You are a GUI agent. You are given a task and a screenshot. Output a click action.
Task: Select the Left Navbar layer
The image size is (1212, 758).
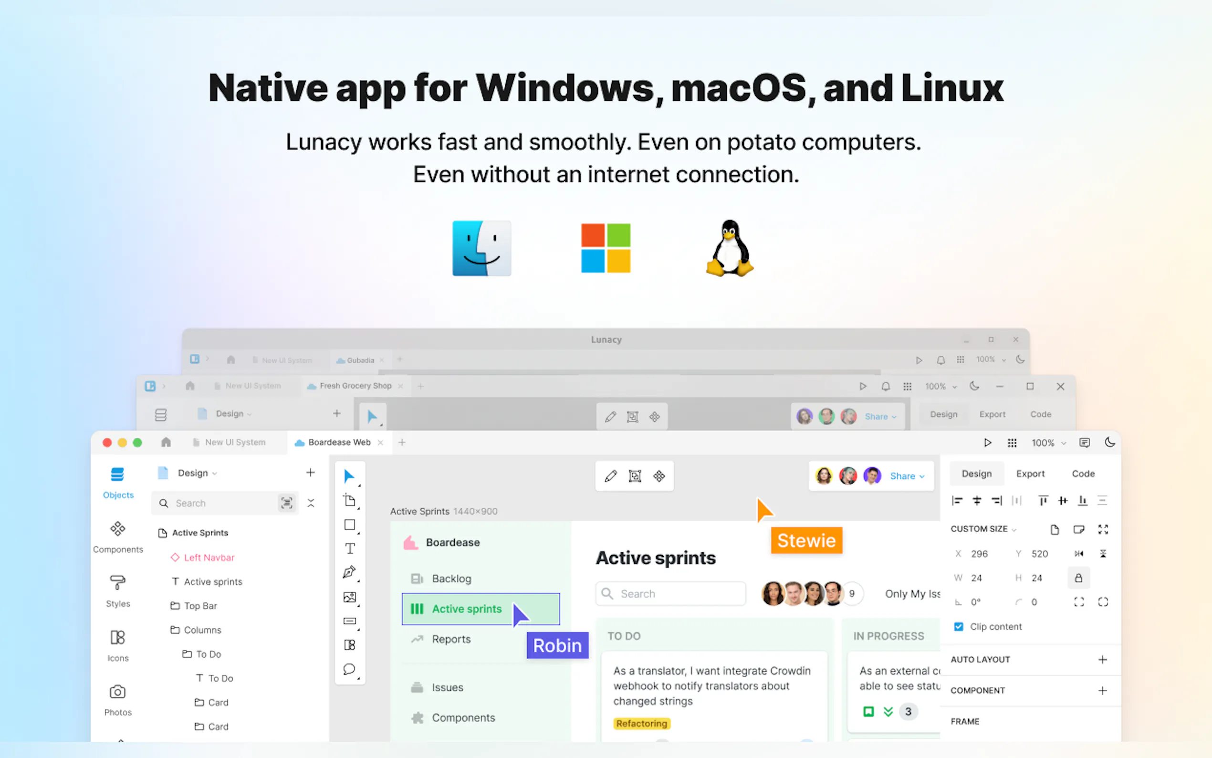click(209, 558)
